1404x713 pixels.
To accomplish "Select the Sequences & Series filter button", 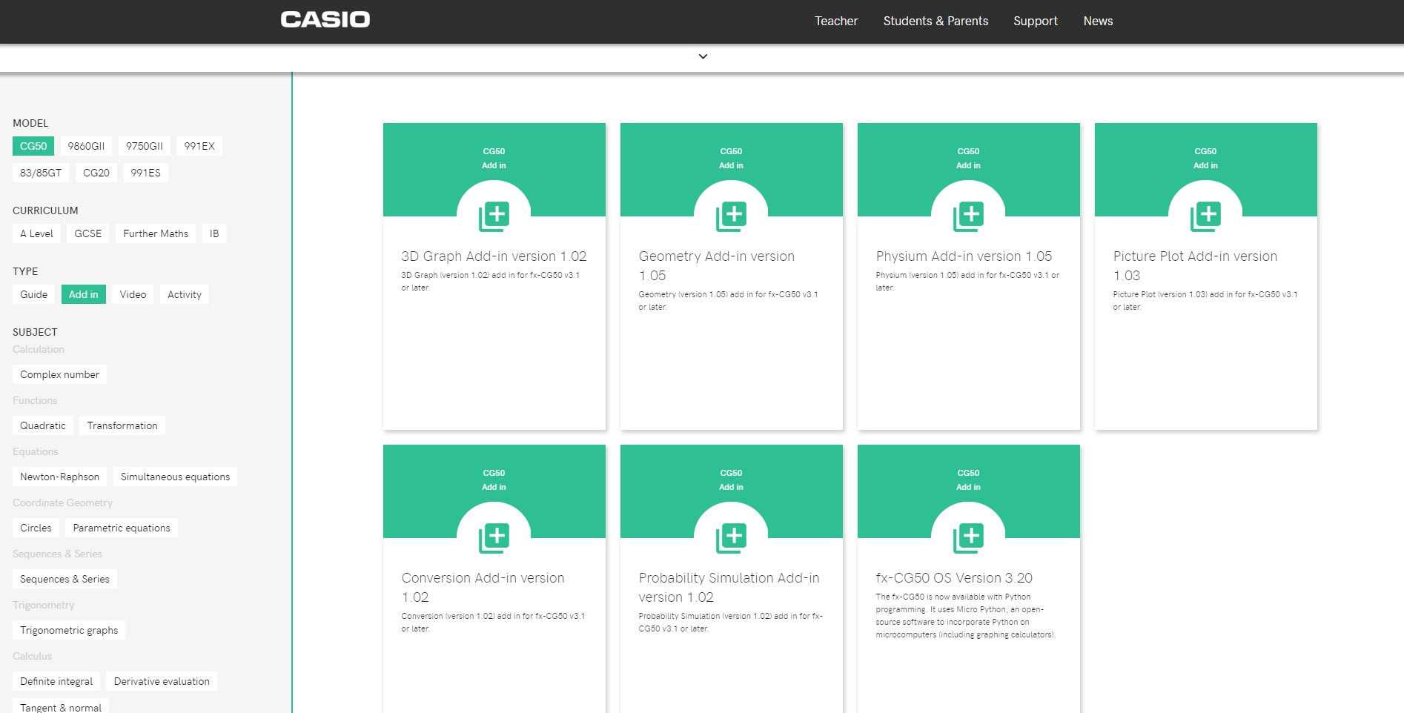I will (64, 579).
